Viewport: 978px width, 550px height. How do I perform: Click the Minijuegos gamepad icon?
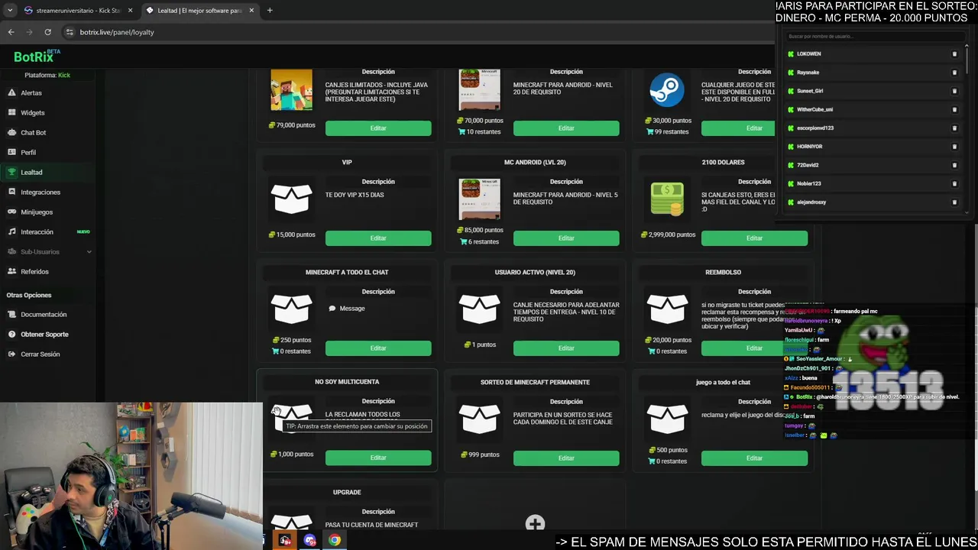click(12, 212)
